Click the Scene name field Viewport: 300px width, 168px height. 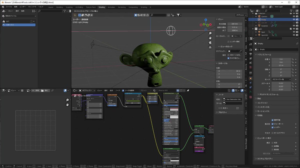(252, 7)
